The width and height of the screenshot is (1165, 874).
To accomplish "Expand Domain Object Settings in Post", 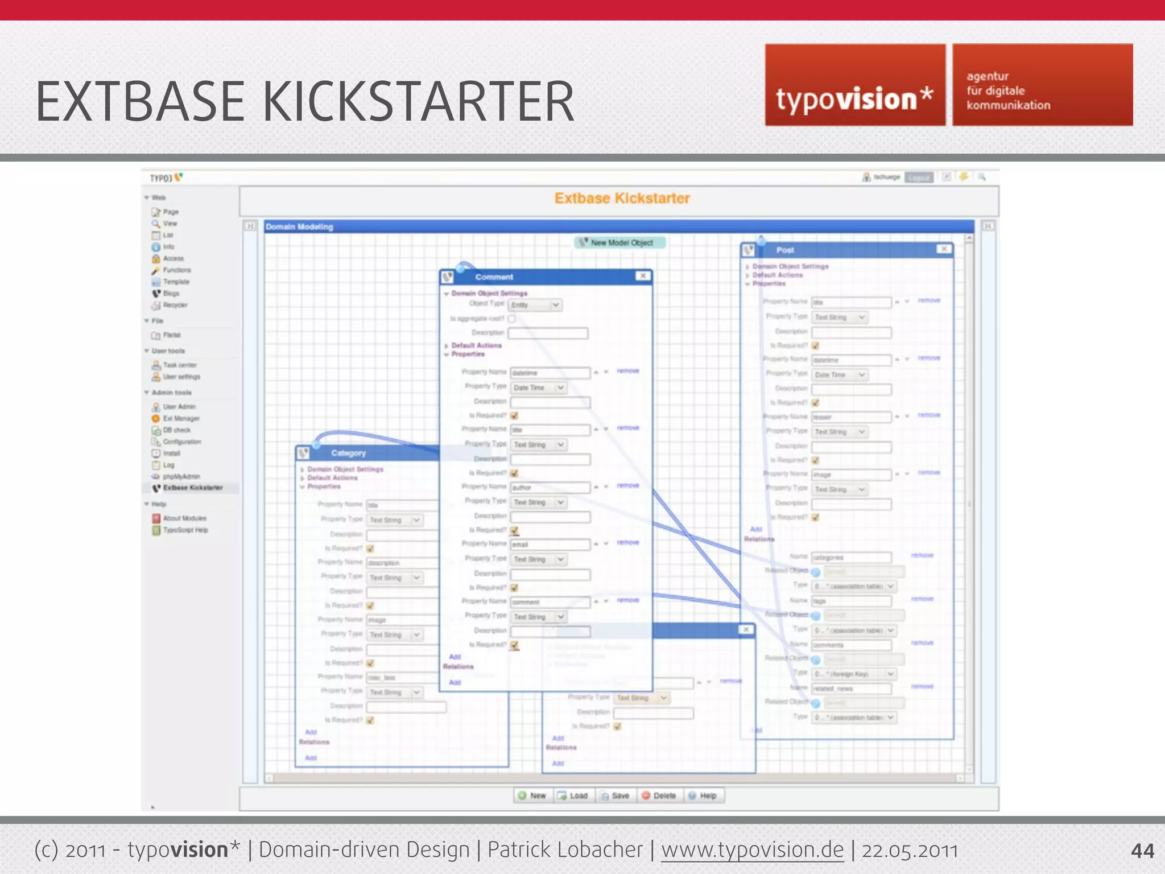I will point(787,266).
